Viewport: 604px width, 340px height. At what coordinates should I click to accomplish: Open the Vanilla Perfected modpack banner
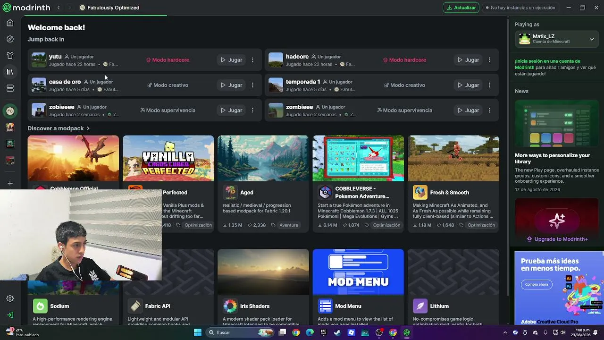pyautogui.click(x=168, y=158)
